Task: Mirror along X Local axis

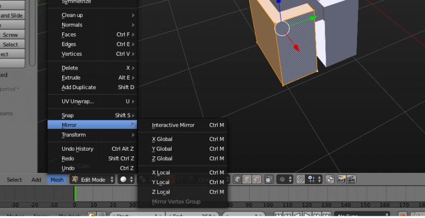Action: point(183,172)
